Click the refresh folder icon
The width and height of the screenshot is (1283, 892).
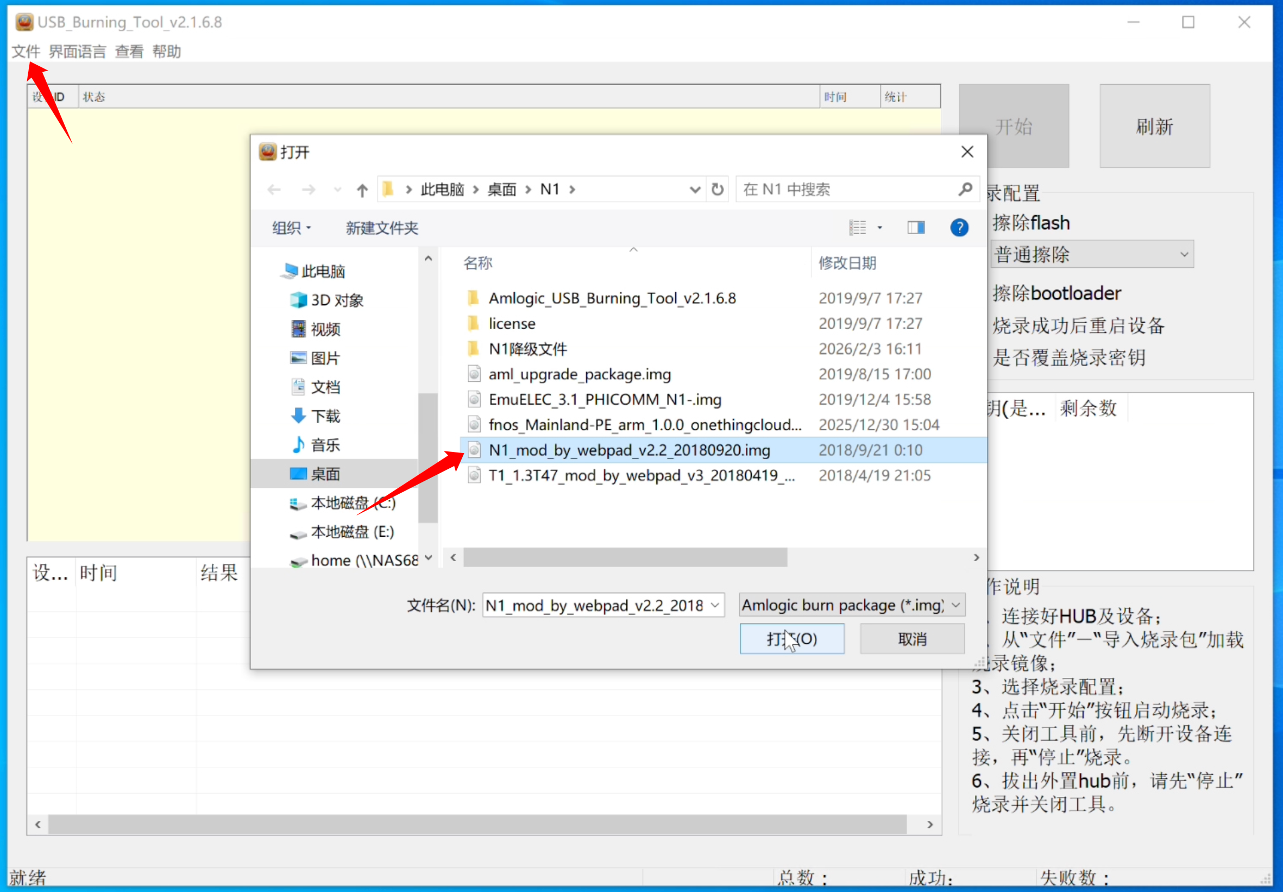[717, 190]
